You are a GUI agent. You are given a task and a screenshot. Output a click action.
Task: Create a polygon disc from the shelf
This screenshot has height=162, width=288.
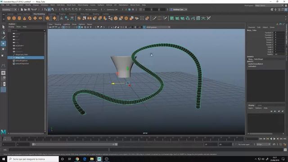click(x=40, y=18)
